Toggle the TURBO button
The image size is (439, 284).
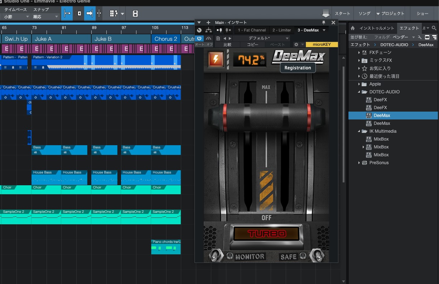coord(266,234)
